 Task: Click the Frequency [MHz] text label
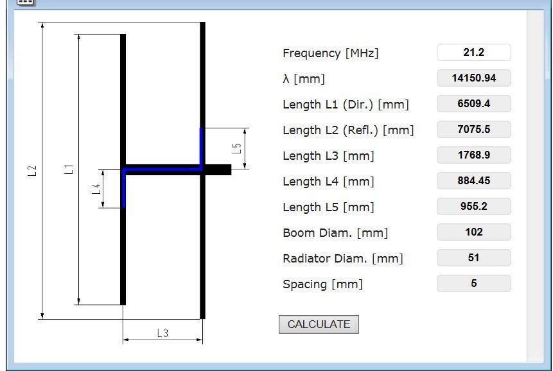(331, 53)
